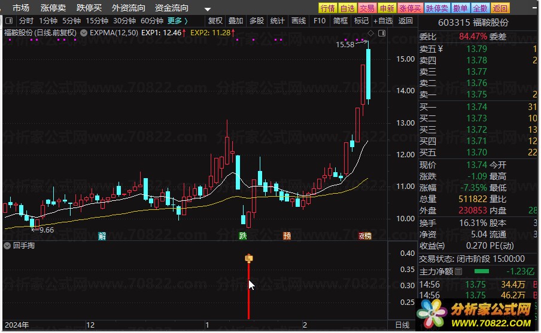Click the 标记 mark button

[x=361, y=21]
